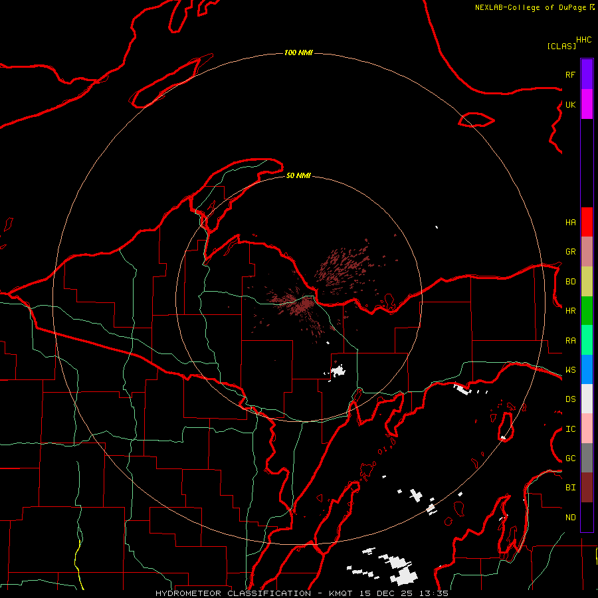Screen dimensions: 598x598
Task: Click the ND legend label
Action: click(x=570, y=518)
